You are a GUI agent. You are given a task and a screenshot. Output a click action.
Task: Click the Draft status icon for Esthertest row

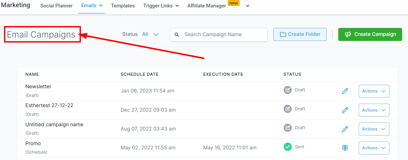point(287,109)
